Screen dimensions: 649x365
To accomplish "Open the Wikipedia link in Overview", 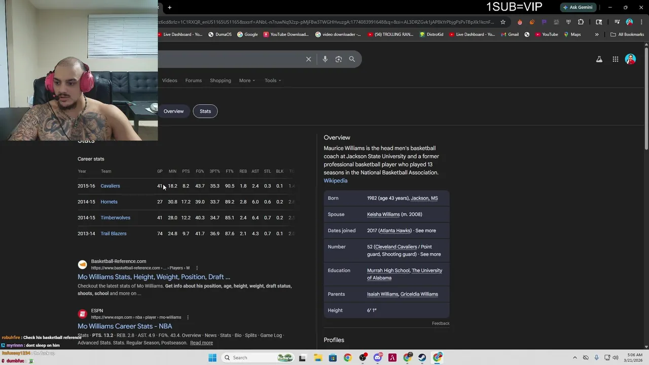I will (x=336, y=181).
